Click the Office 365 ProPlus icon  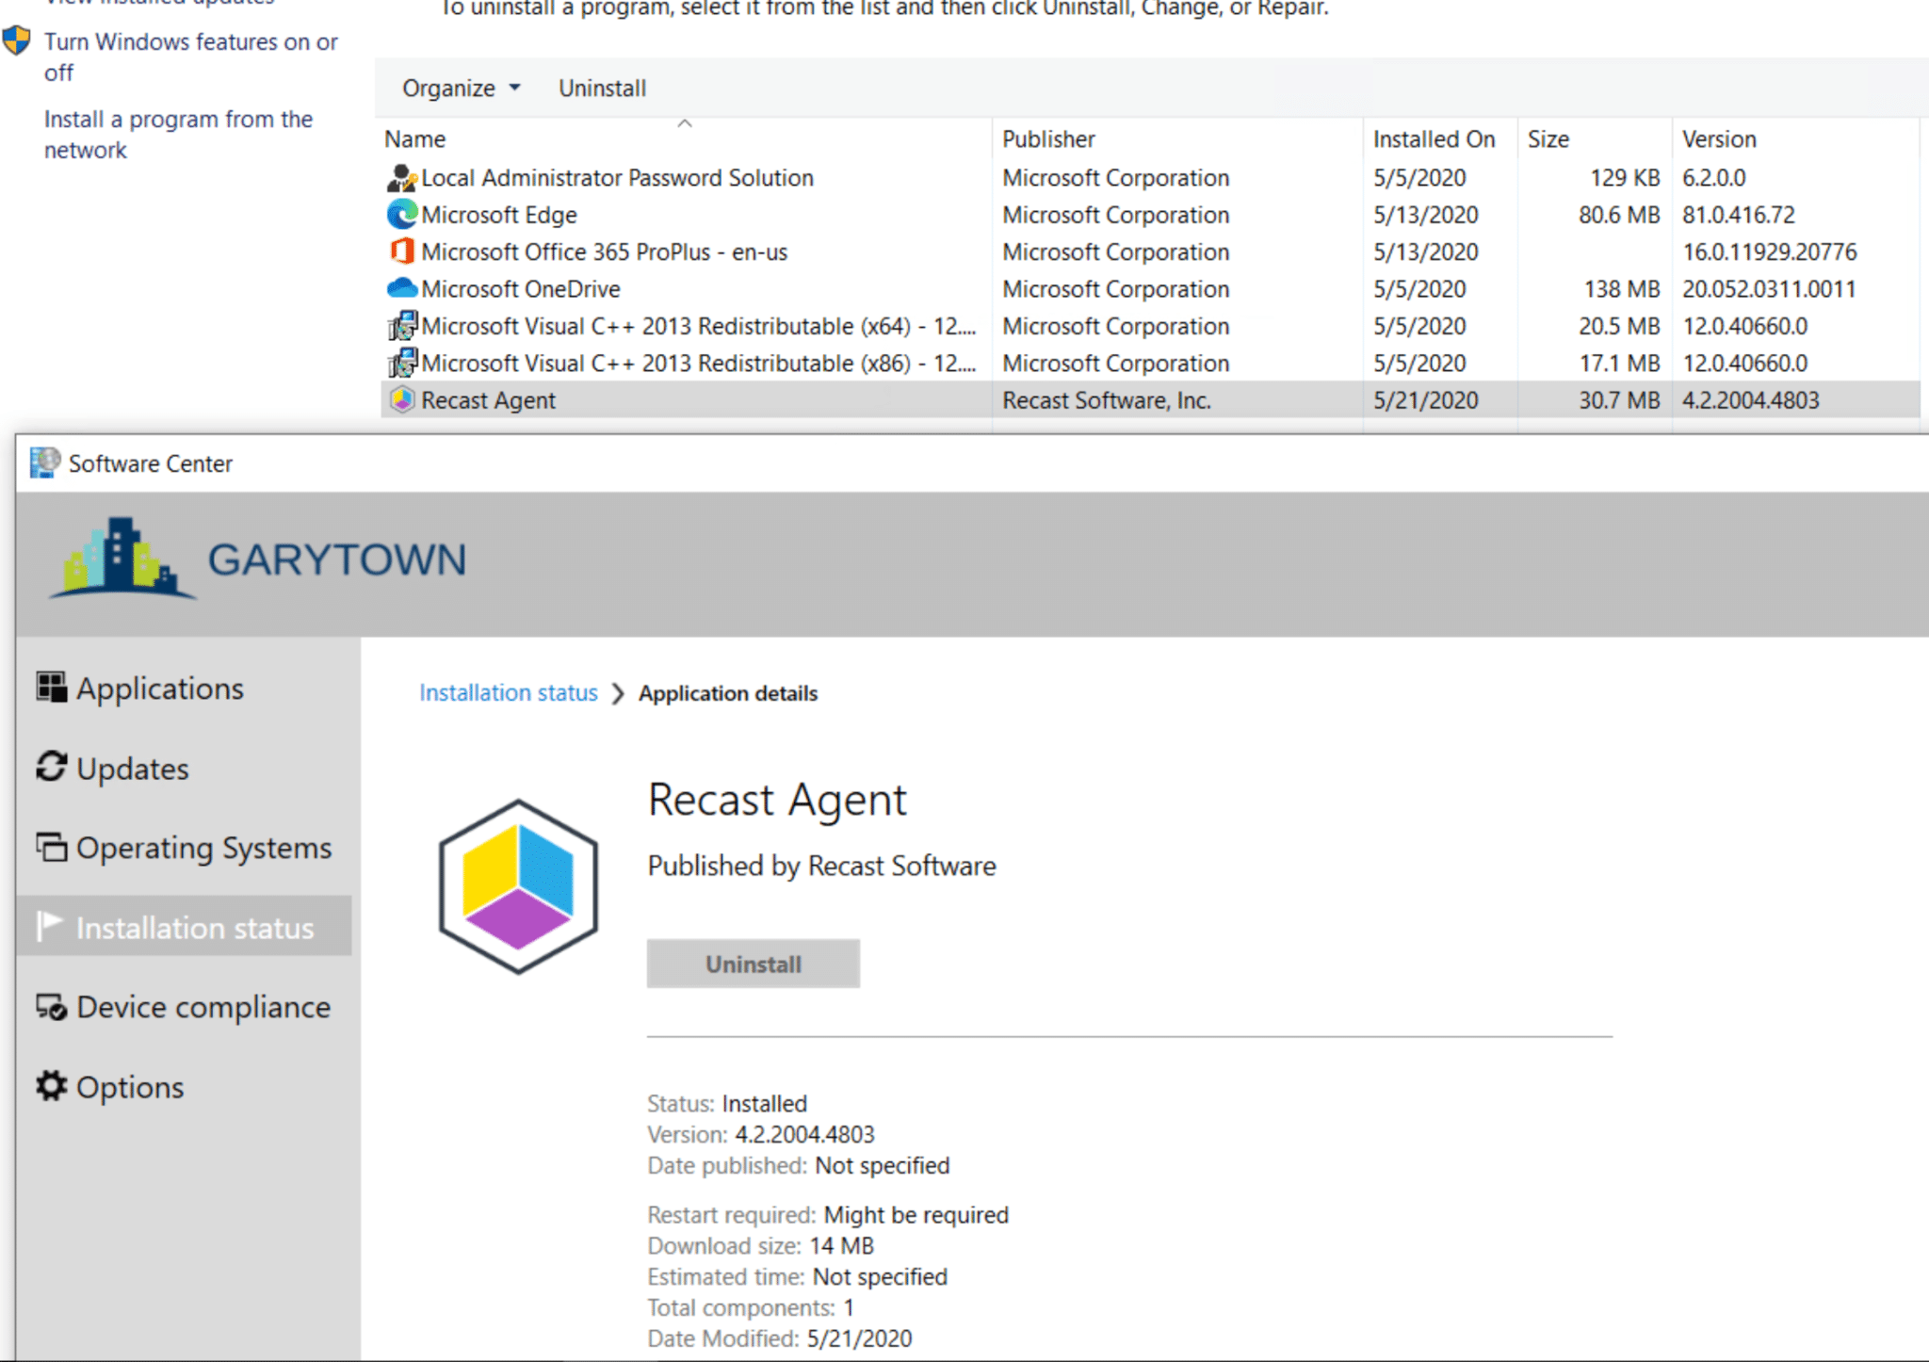pyautogui.click(x=402, y=251)
